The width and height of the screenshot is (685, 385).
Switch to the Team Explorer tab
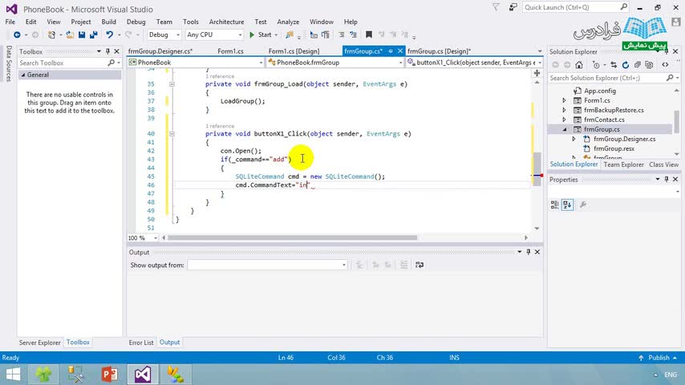[623, 164]
